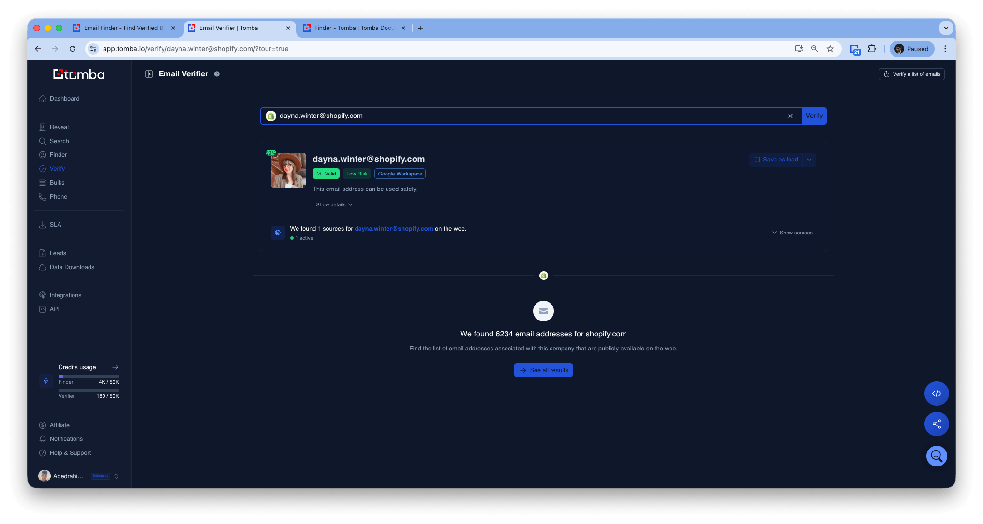Image resolution: width=983 pixels, height=524 pixels.
Task: Open the code embed floating button
Action: pos(937,393)
